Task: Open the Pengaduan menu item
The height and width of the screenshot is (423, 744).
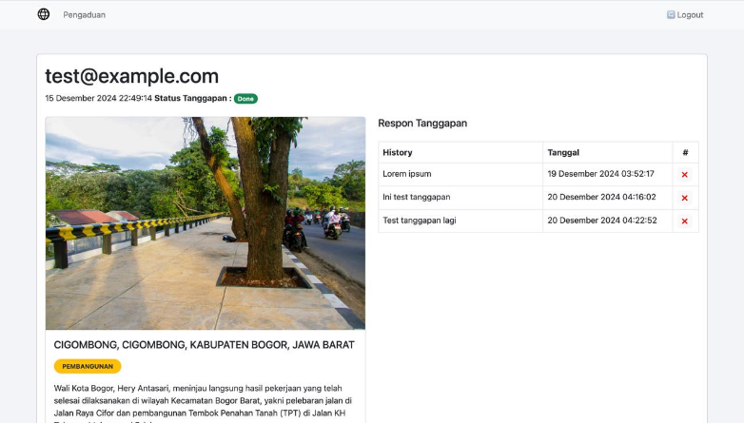Action: [x=85, y=15]
